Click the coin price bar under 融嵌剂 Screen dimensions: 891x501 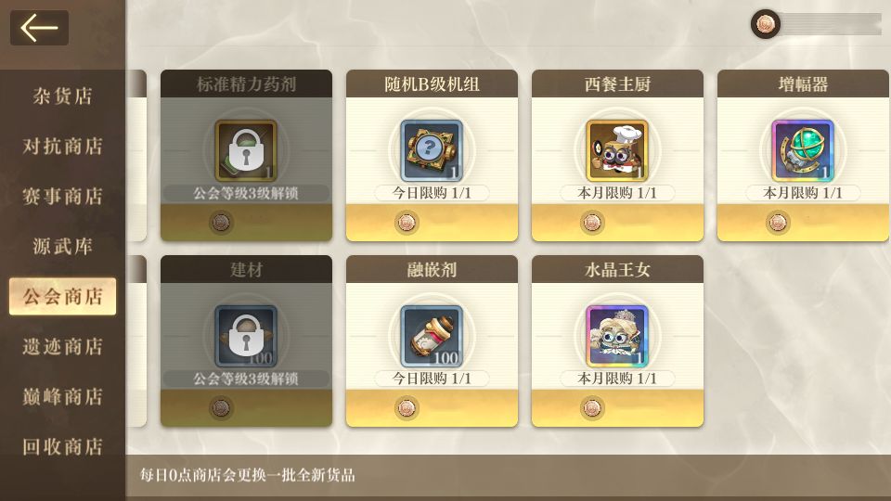tap(432, 408)
